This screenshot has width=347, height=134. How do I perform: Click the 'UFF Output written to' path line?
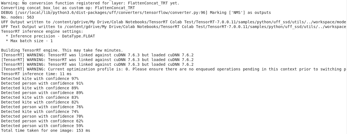[x=173, y=22]
